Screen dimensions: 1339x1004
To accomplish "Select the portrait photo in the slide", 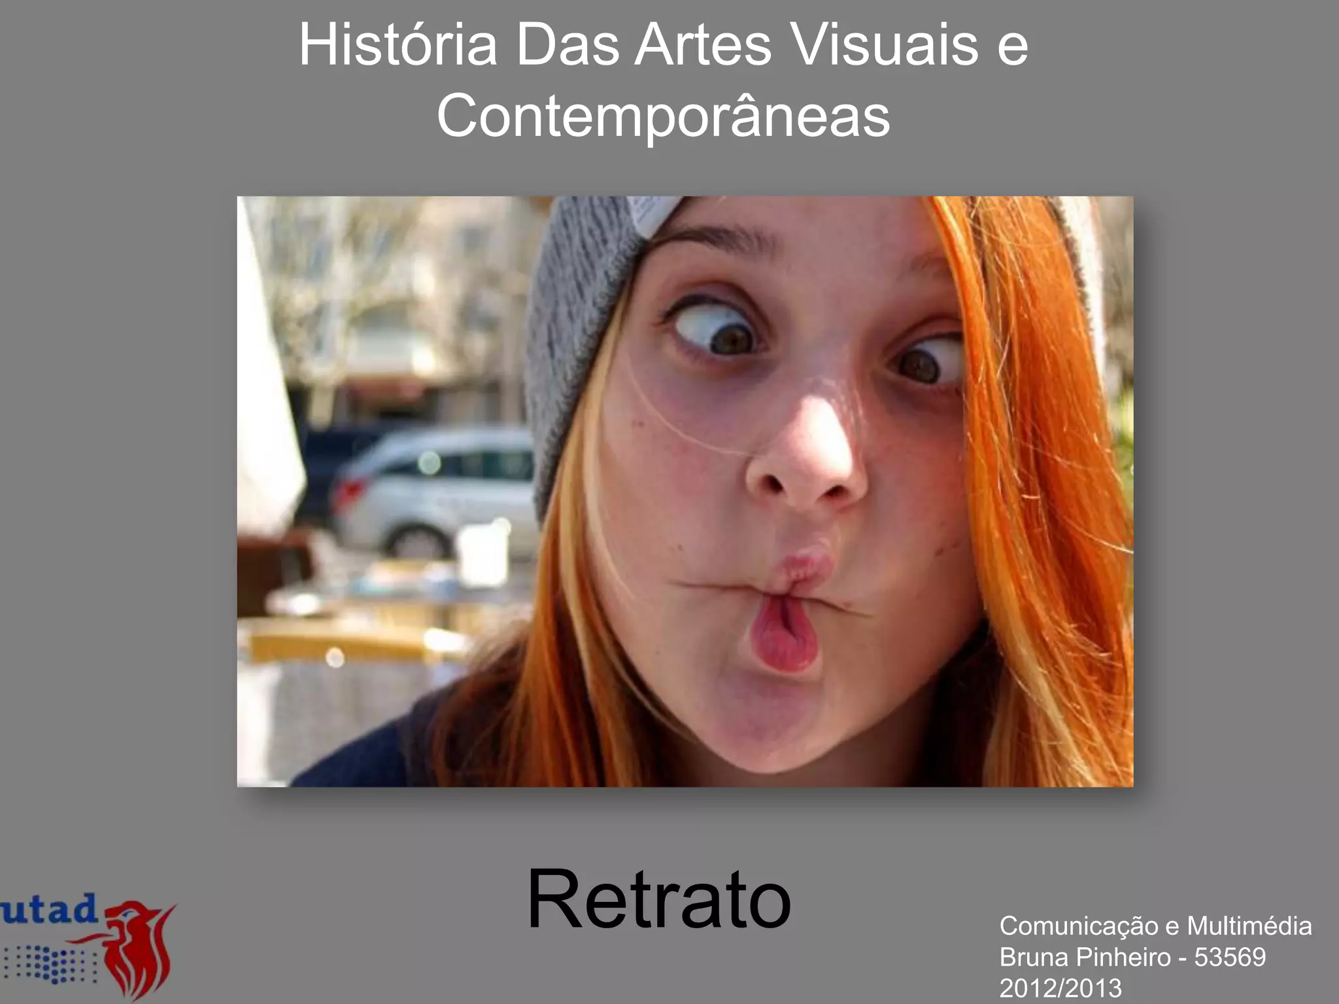I will pos(685,491).
